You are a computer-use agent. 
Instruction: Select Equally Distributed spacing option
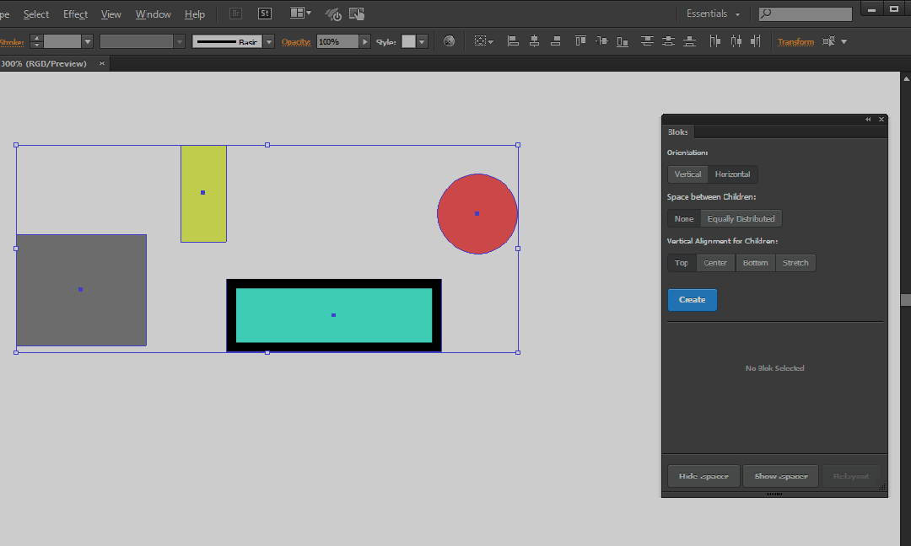(x=741, y=219)
